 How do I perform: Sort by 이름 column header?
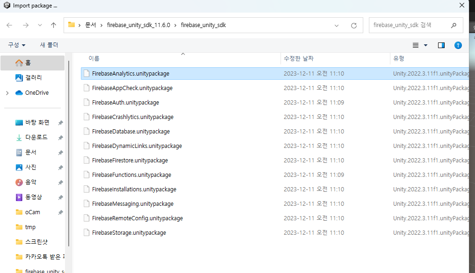pos(94,58)
